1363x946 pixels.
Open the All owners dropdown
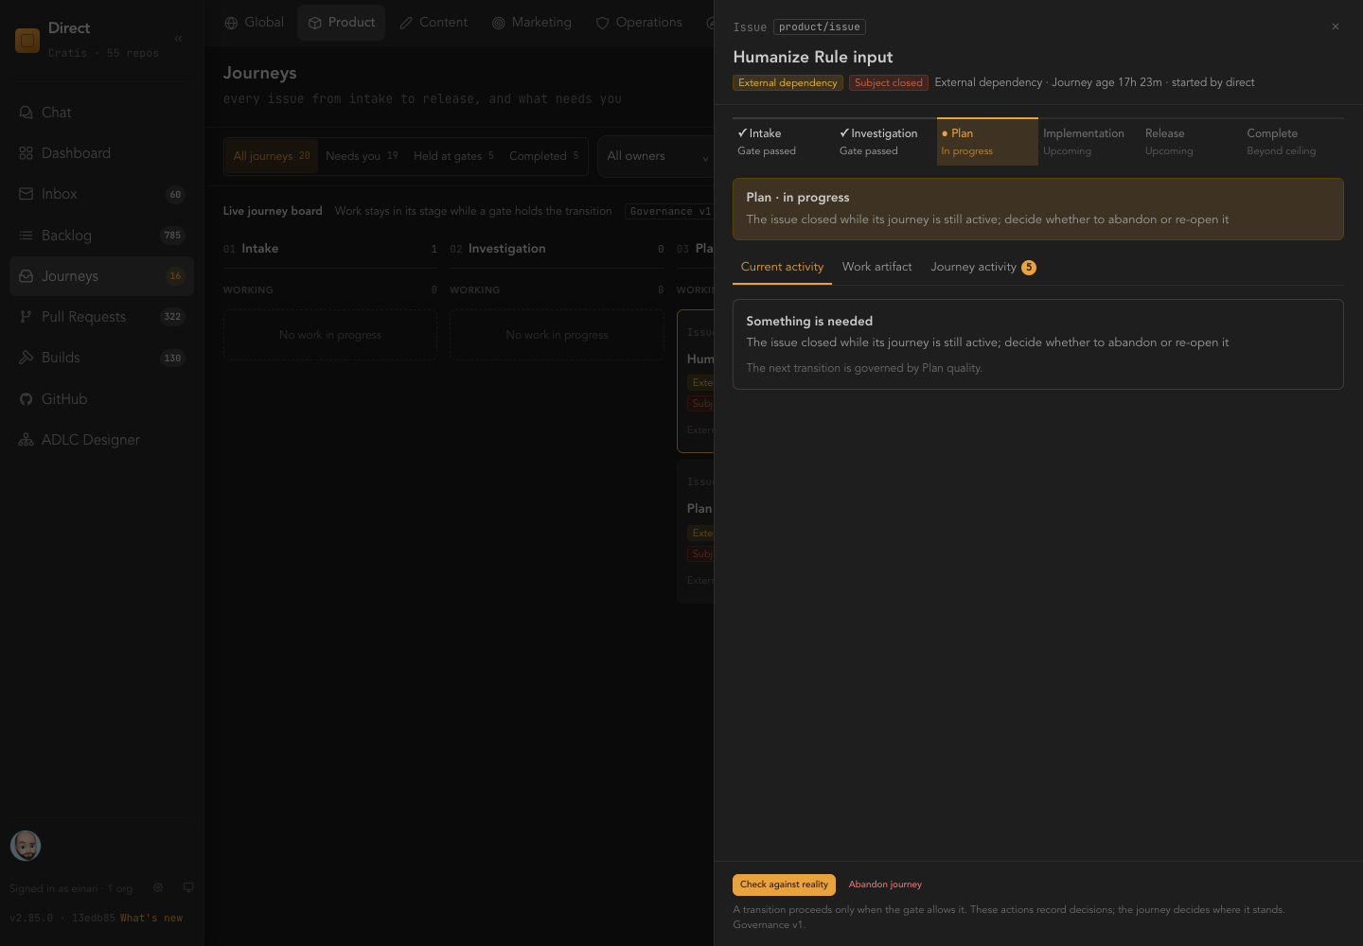[x=658, y=156]
